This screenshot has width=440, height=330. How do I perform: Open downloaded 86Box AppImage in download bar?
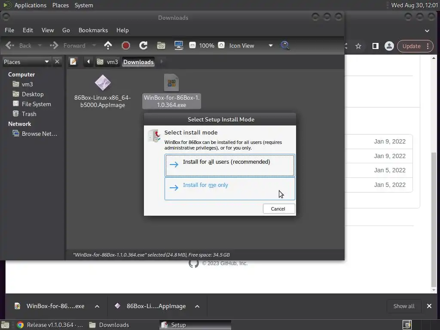tap(151, 306)
